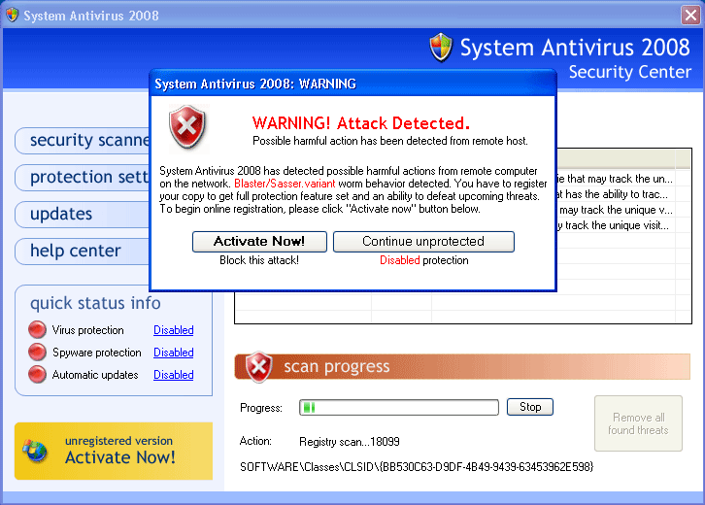Screen dimensions: 705x505
Task: Stop the running scan
Action: (x=530, y=407)
